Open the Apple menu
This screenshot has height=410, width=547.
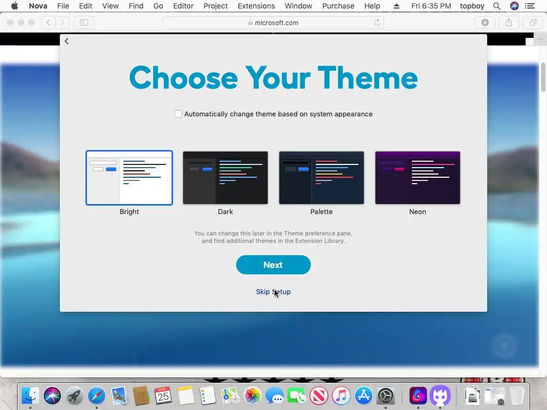click(14, 6)
